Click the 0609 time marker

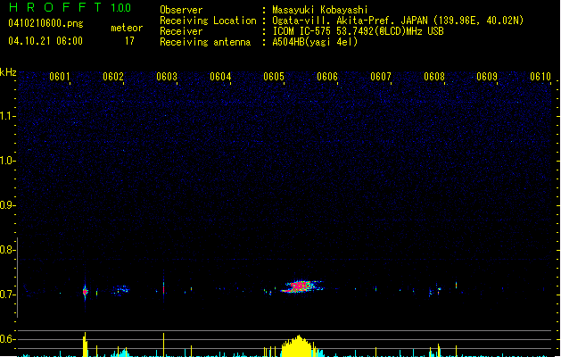pos(487,77)
